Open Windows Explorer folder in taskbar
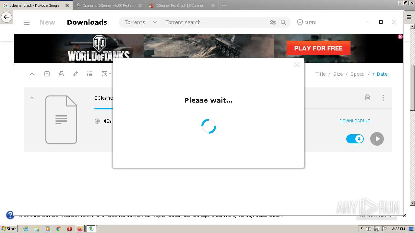This screenshot has height=233, width=415. coord(37,229)
